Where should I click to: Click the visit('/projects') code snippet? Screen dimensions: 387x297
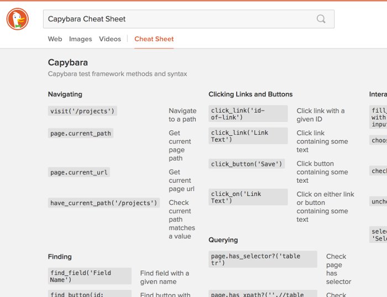pyautogui.click(x=82, y=111)
